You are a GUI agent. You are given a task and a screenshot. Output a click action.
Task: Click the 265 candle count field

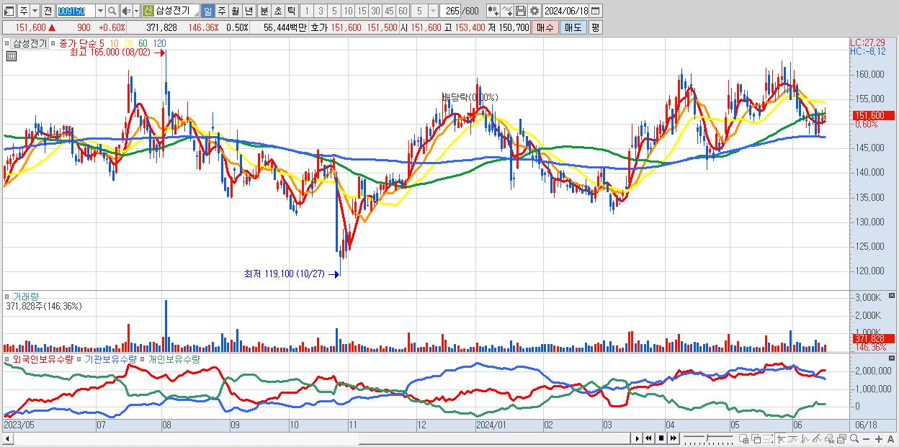449,11
